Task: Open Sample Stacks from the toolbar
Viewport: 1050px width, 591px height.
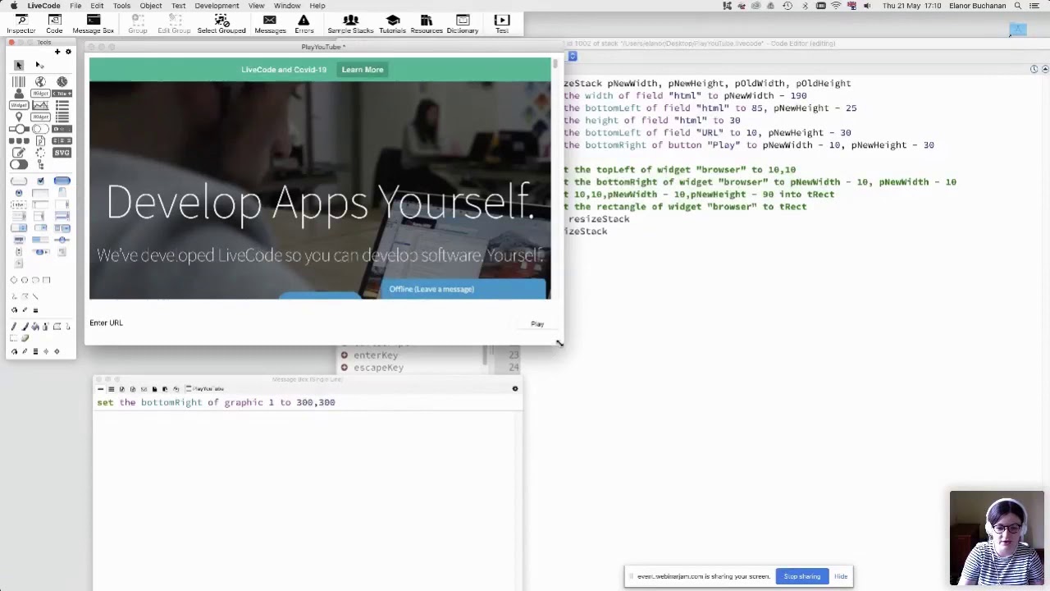Action: [x=350, y=24]
